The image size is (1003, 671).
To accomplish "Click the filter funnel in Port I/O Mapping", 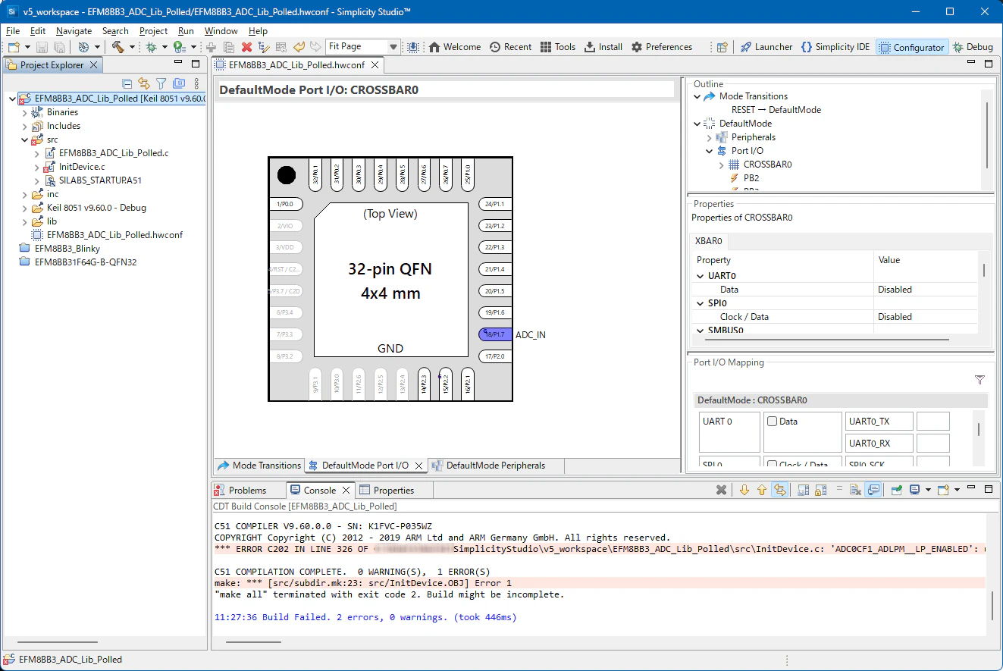I will (979, 380).
